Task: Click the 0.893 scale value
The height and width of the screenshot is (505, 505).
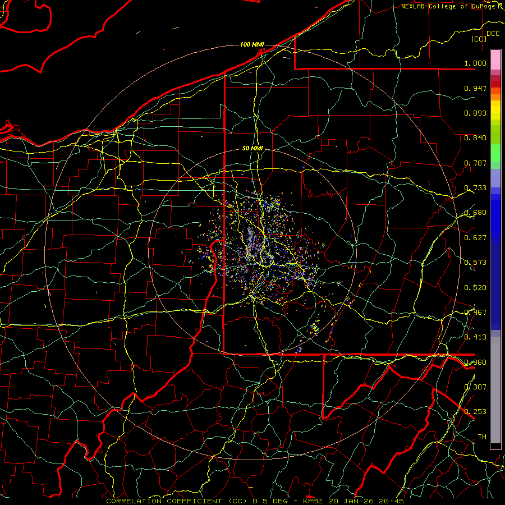Action: tap(475, 113)
